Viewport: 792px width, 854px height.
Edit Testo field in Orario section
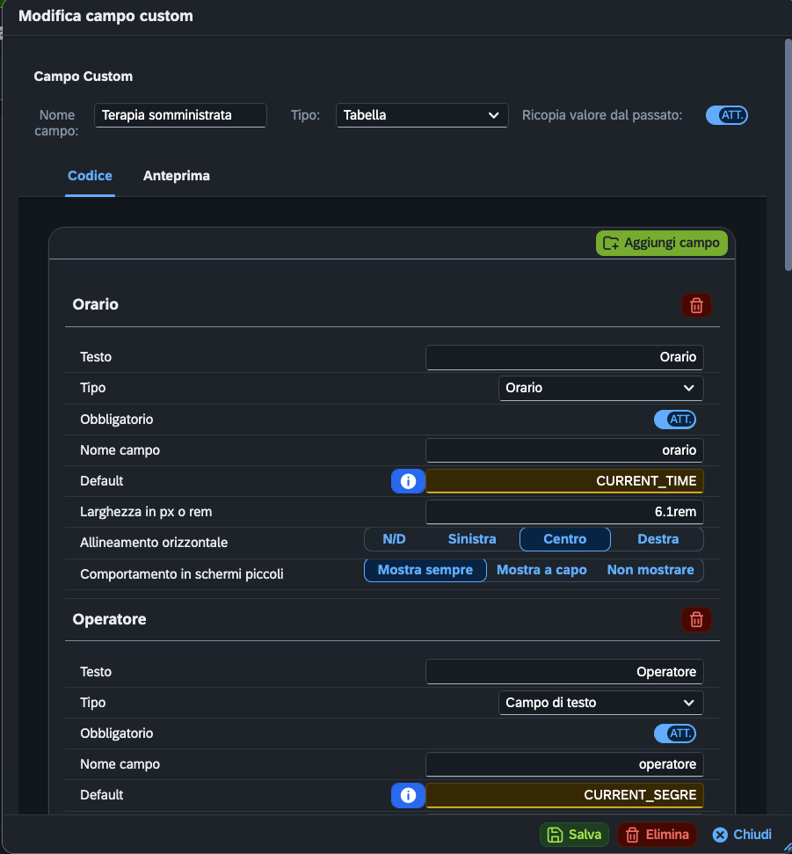coord(564,357)
